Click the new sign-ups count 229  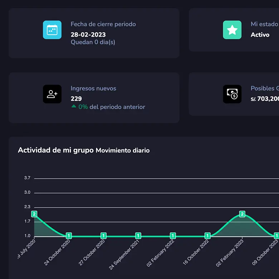tap(76, 99)
